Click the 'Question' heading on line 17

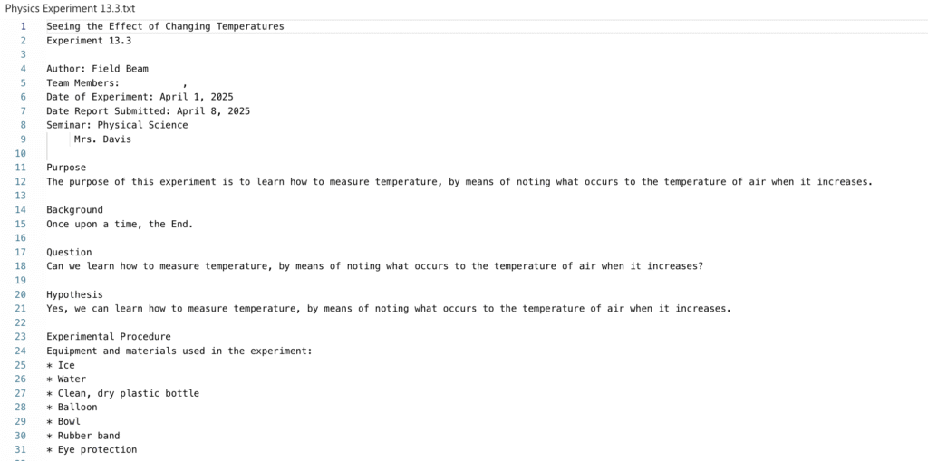coord(69,252)
